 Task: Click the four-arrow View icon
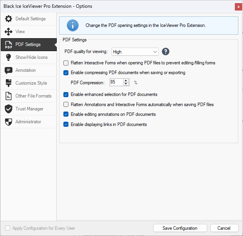click(x=9, y=32)
